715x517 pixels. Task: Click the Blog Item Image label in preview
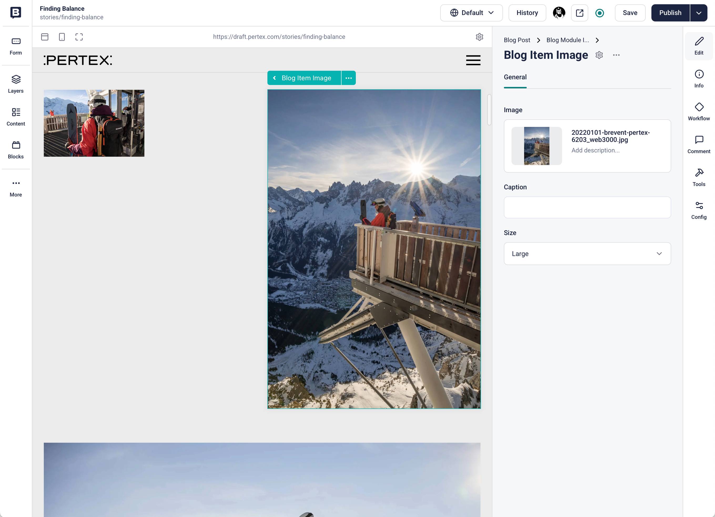(306, 78)
